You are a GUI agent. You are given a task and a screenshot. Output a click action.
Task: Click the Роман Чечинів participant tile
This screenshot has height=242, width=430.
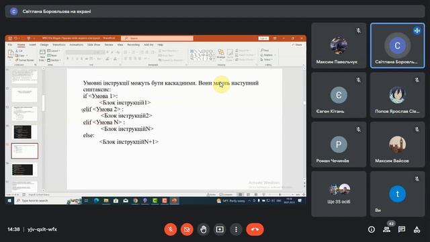pyautogui.click(x=339, y=145)
